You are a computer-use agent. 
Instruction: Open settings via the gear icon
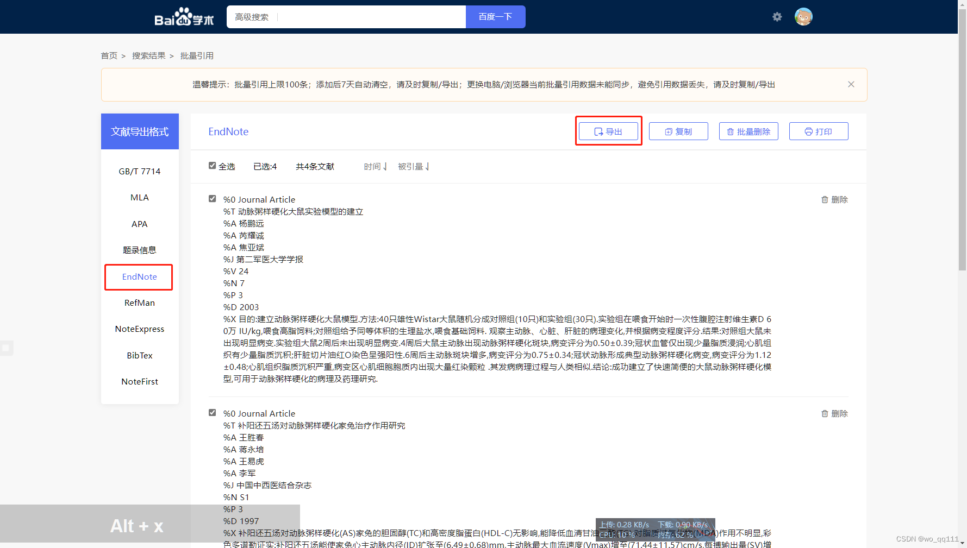click(777, 17)
